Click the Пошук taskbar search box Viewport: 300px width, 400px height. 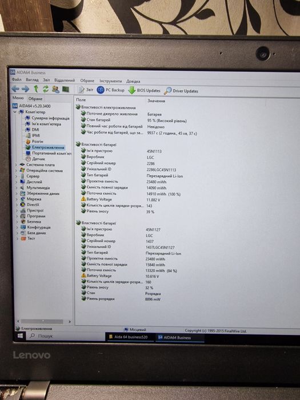pos(66,336)
